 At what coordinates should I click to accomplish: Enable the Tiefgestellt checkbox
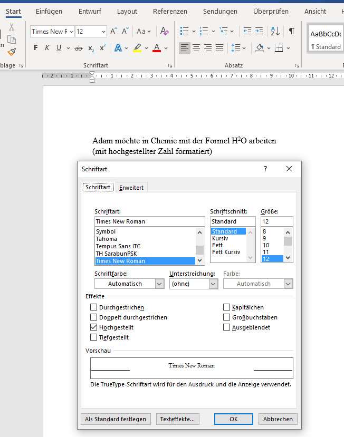(x=94, y=337)
